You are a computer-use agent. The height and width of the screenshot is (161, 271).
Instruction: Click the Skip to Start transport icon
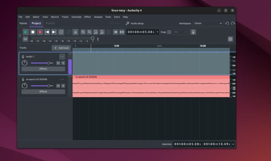tap(47, 32)
